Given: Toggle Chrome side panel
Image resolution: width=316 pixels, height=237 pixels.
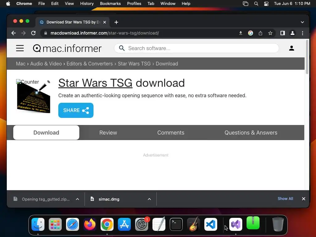Looking at the screenshot, I should (x=283, y=33).
